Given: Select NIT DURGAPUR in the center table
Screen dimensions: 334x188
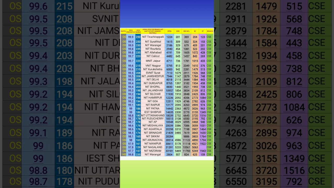Looking at the screenshot, I should pos(153,83).
